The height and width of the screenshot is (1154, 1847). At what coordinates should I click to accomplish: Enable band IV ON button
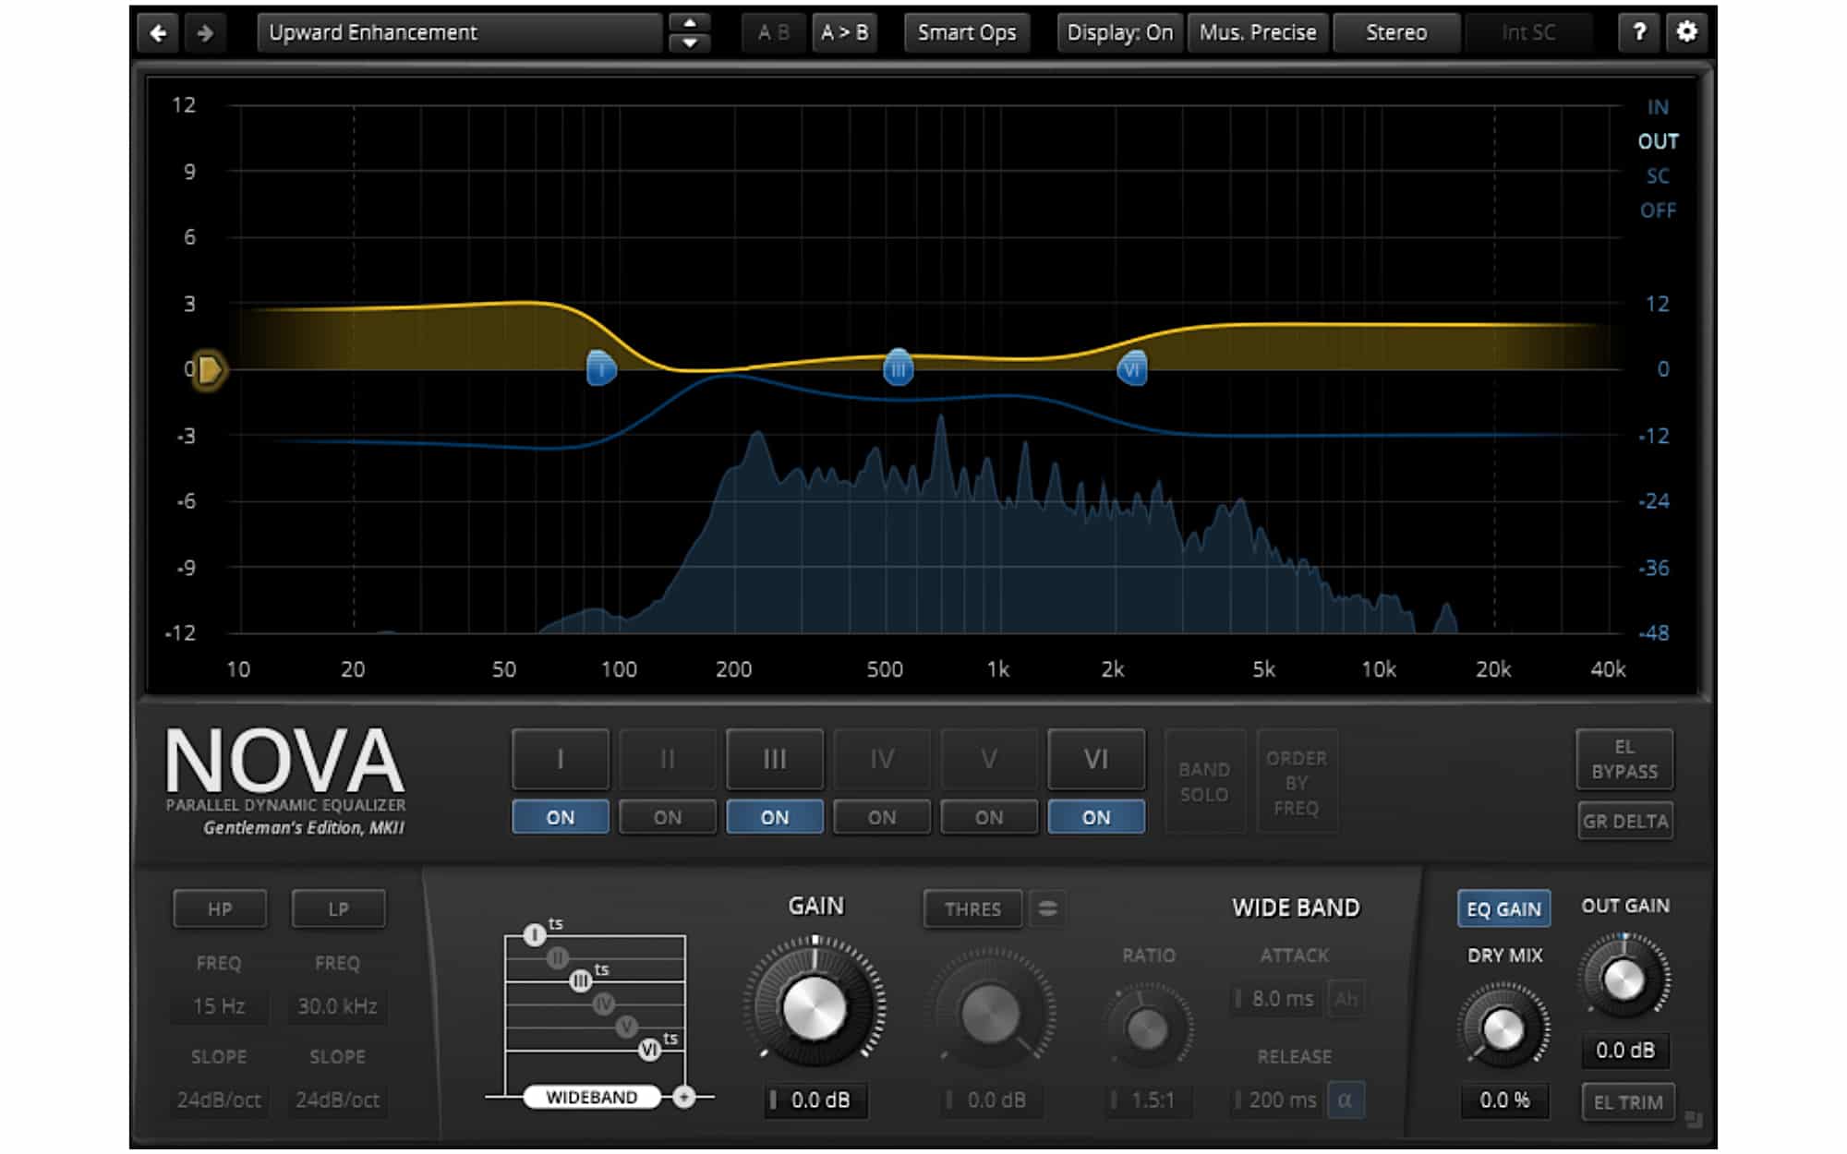pos(881,817)
